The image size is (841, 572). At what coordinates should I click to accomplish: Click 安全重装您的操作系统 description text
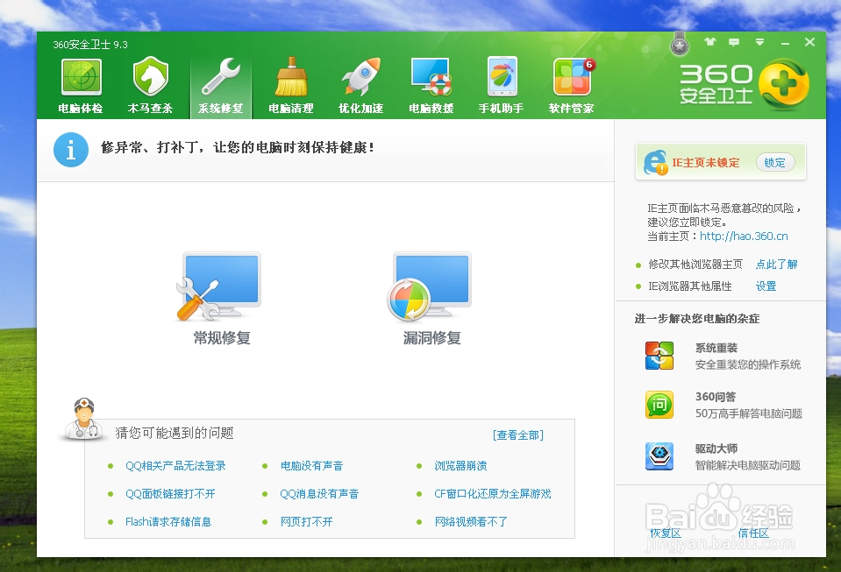[x=748, y=364]
